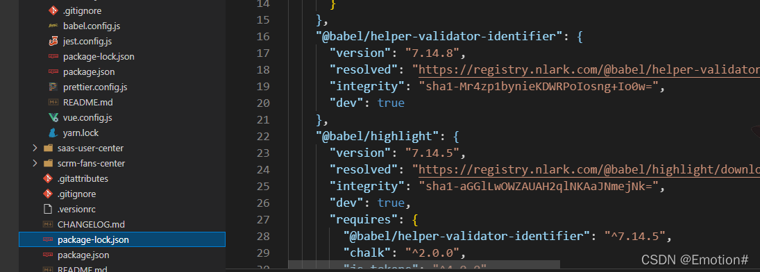Follow the @babel/highlight download URL on line 24
This screenshot has height=272, width=760.
coord(589,170)
